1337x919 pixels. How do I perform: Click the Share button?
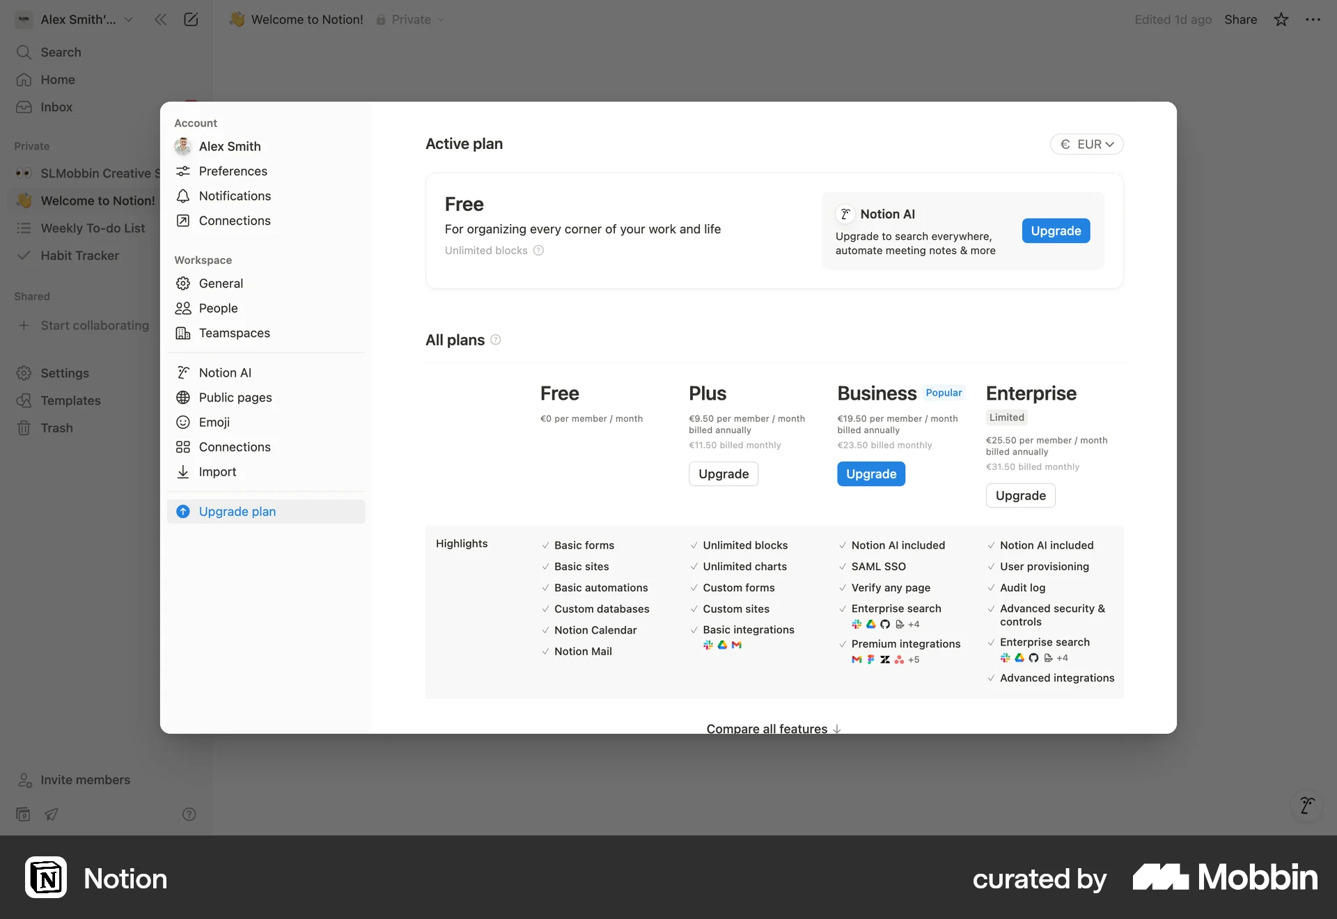coord(1242,19)
